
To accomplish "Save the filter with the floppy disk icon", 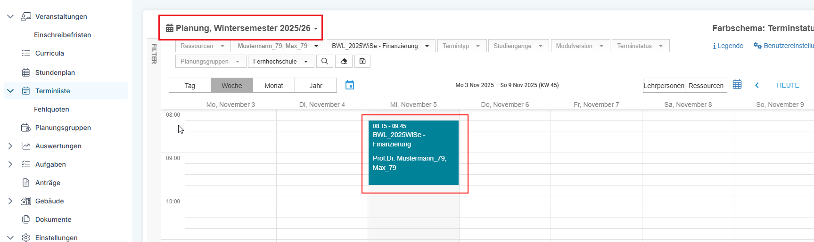I will pos(362,61).
